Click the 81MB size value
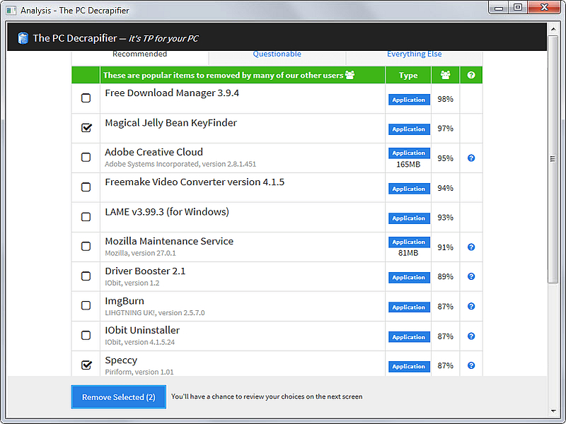 (x=408, y=253)
